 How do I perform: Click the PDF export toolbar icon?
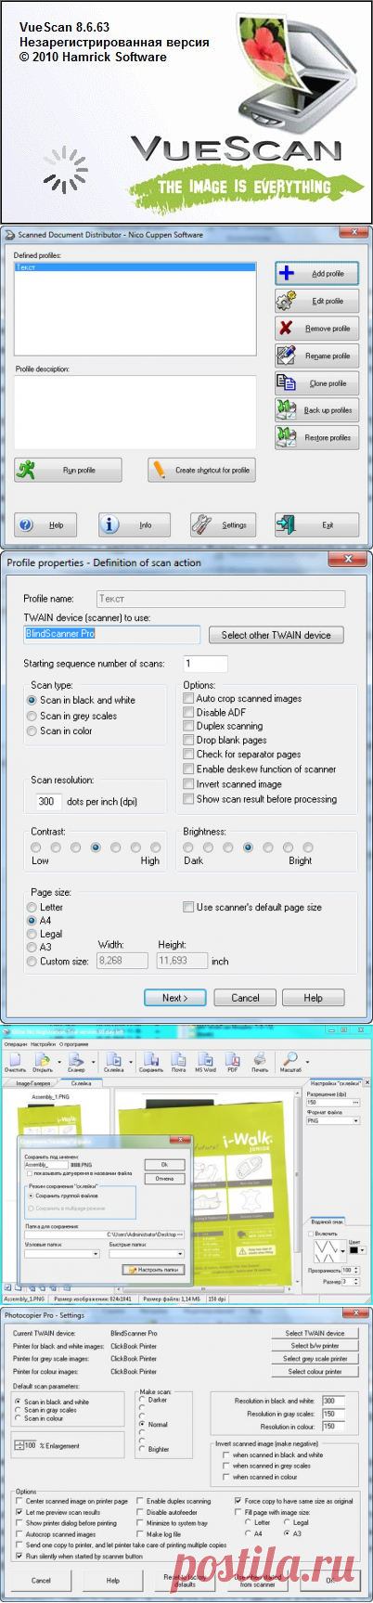pos(233,1062)
